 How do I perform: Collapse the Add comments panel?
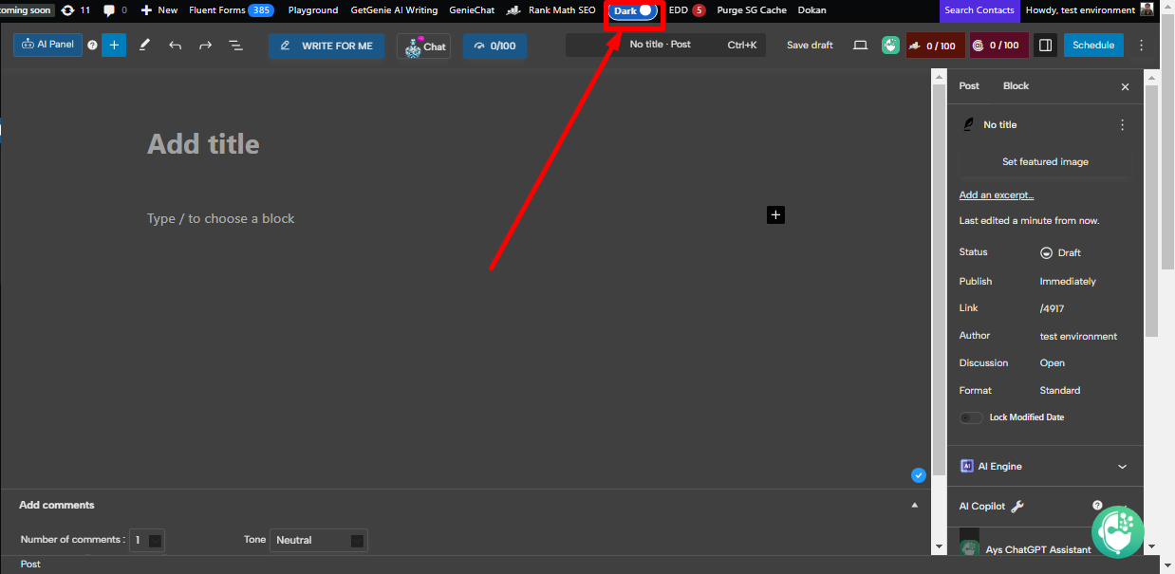(x=915, y=506)
